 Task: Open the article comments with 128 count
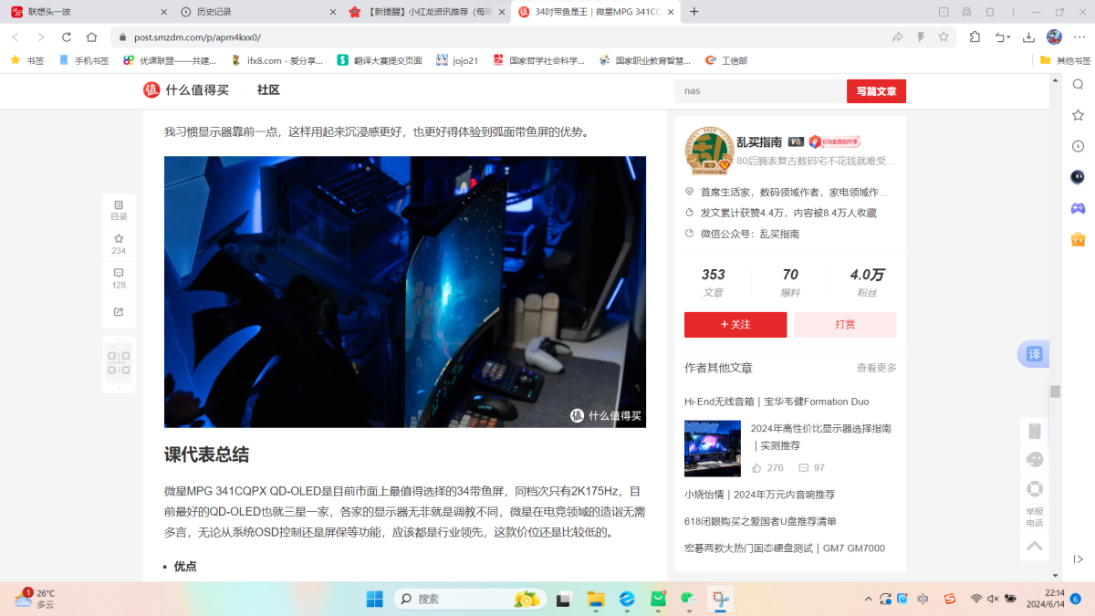click(119, 278)
